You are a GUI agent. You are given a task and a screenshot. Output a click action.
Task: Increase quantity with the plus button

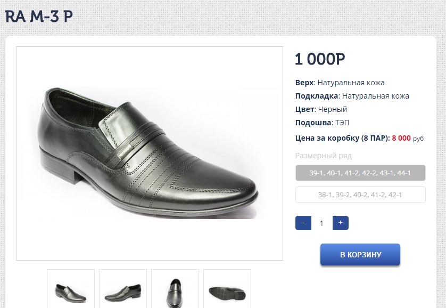tap(341, 223)
